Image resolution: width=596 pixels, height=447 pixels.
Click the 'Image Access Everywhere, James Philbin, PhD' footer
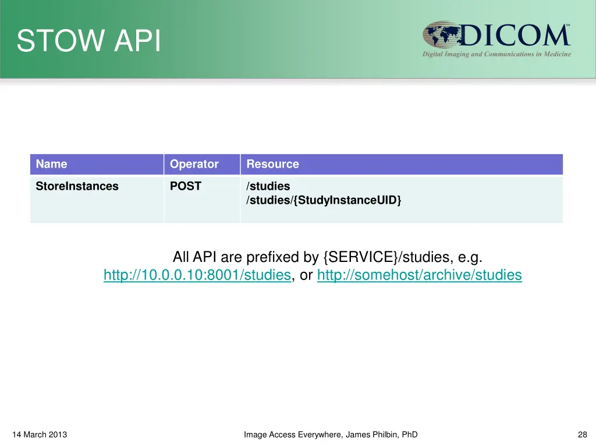point(331,434)
